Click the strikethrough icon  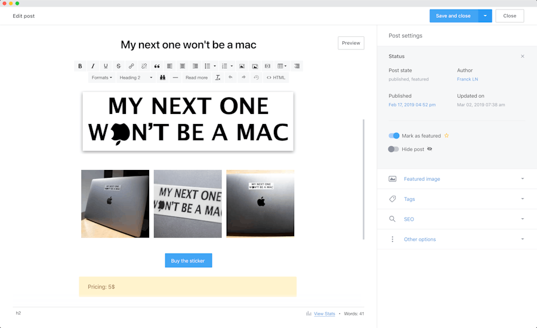point(118,66)
